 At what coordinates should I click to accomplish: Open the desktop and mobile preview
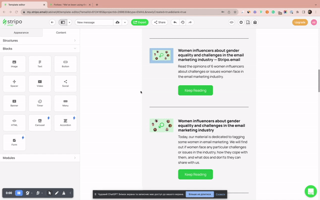pyautogui.click(x=248, y=22)
